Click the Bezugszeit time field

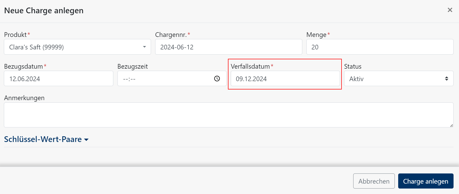coord(172,79)
